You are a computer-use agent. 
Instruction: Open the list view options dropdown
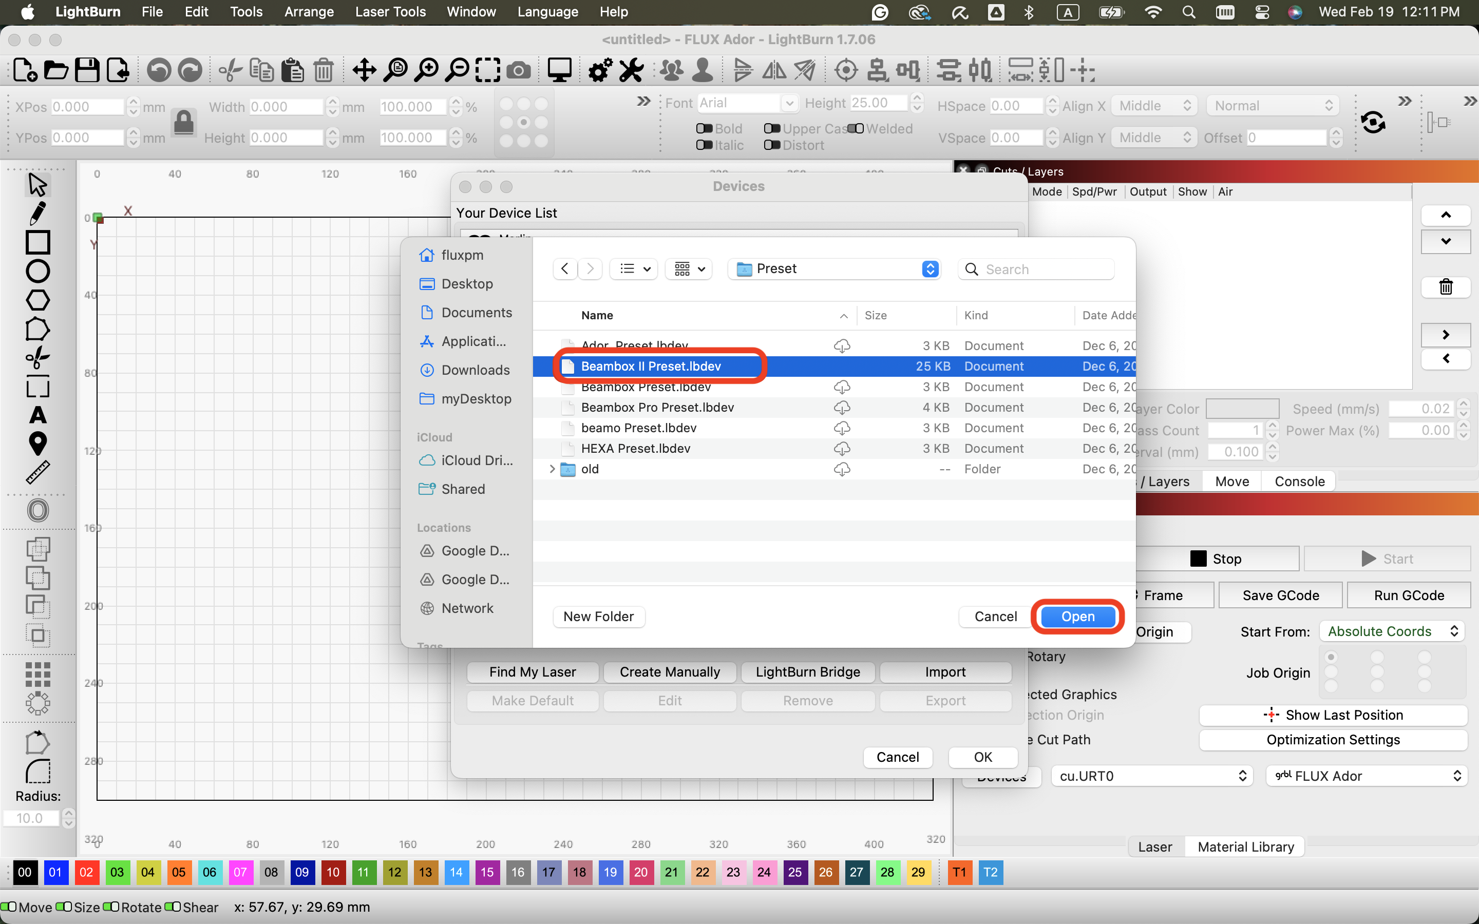coord(634,269)
